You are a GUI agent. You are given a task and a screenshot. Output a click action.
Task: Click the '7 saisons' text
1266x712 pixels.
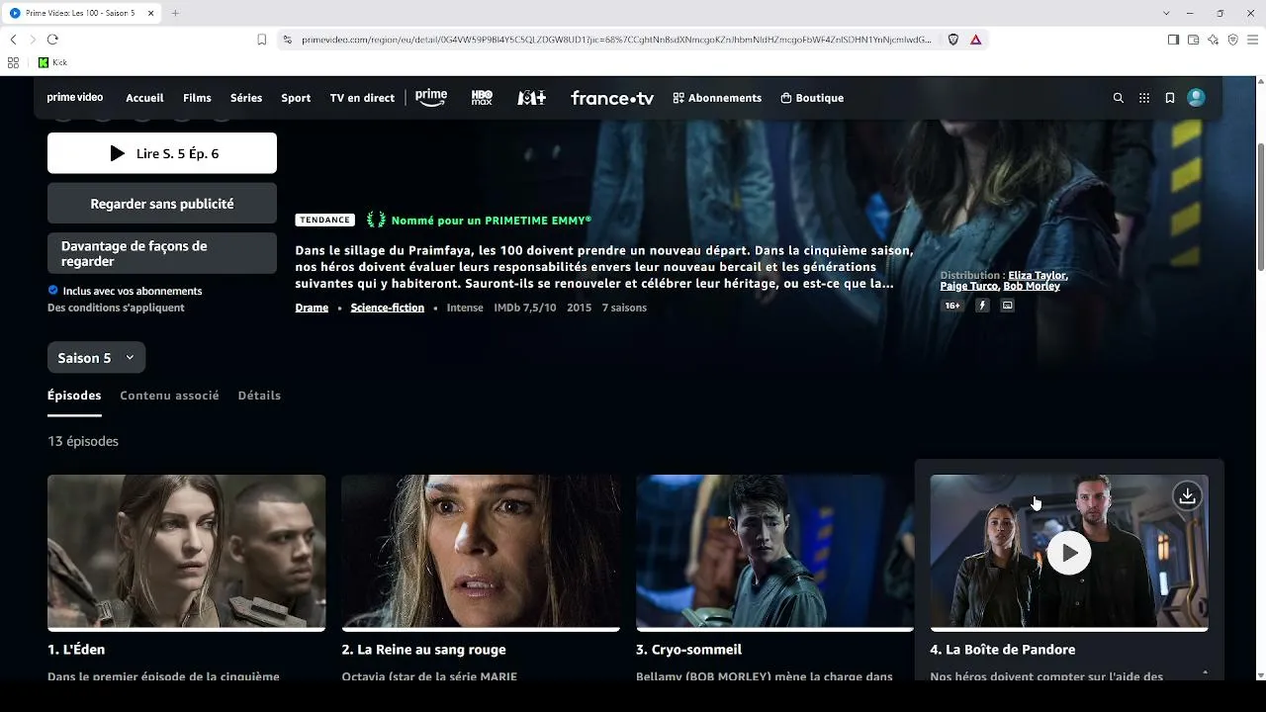click(624, 308)
